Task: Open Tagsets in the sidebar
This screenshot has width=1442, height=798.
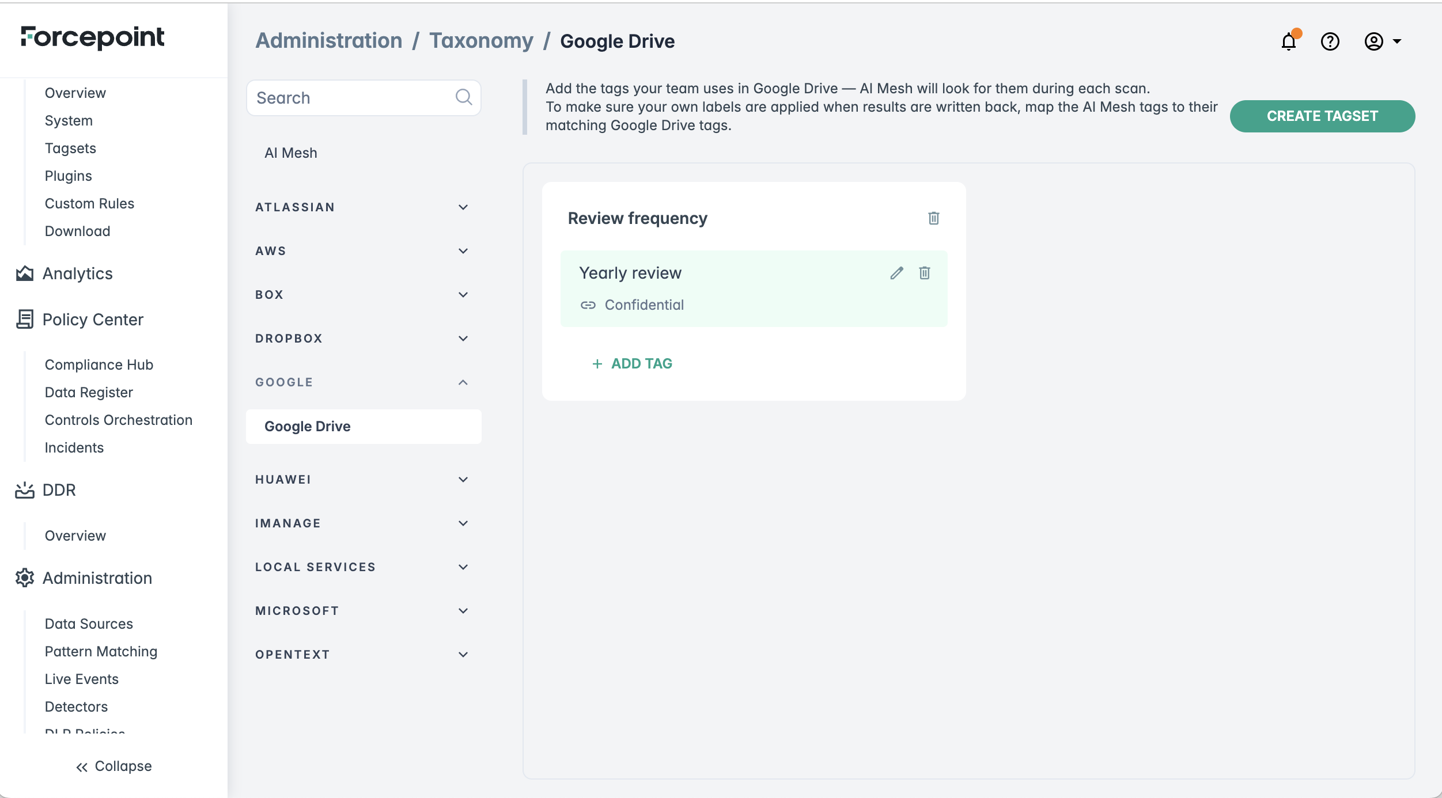Action: pyautogui.click(x=70, y=149)
